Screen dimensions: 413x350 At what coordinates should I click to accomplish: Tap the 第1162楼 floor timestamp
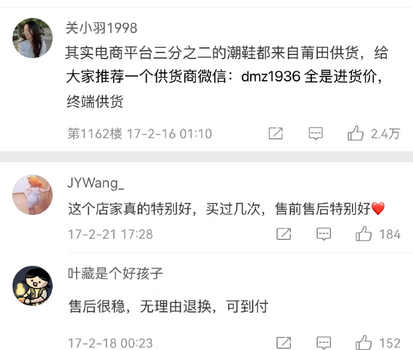click(139, 133)
